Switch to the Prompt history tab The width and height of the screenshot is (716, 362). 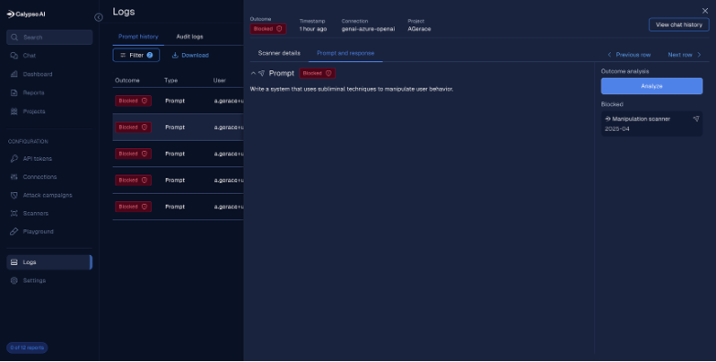point(138,37)
